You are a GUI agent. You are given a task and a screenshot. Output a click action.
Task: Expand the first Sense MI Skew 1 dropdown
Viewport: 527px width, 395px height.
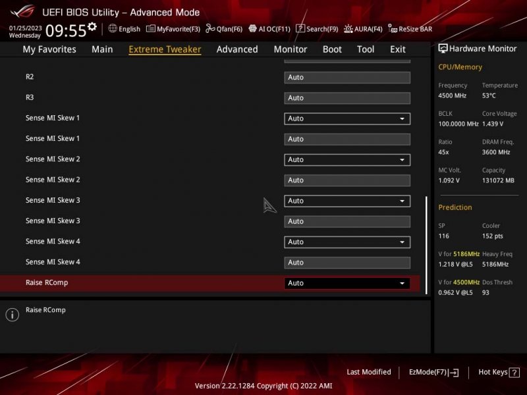tap(347, 118)
